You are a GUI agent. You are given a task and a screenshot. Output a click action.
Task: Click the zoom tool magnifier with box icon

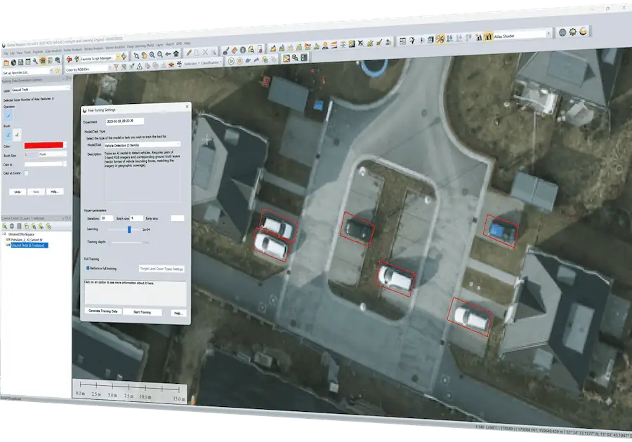136,55
